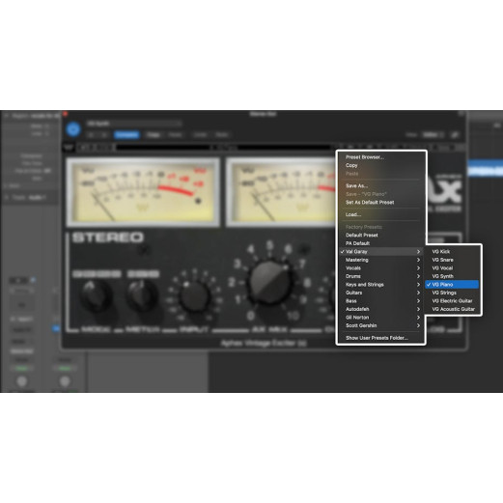
Task: Expand the Keys and Strings submenu arrow
Action: click(418, 284)
